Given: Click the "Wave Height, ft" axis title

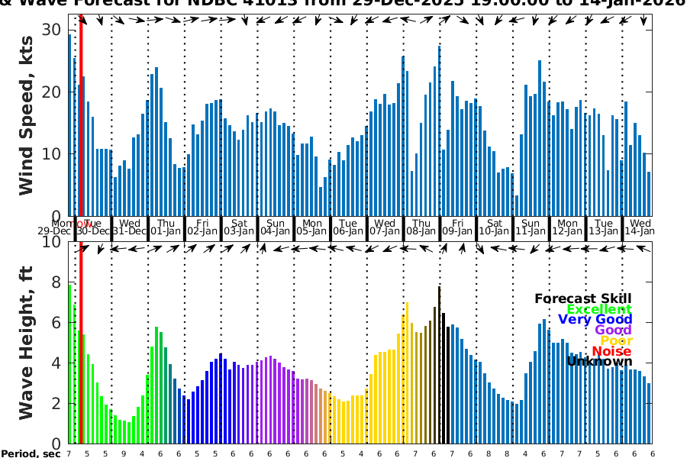Looking at the screenshot, I should pos(27,343).
